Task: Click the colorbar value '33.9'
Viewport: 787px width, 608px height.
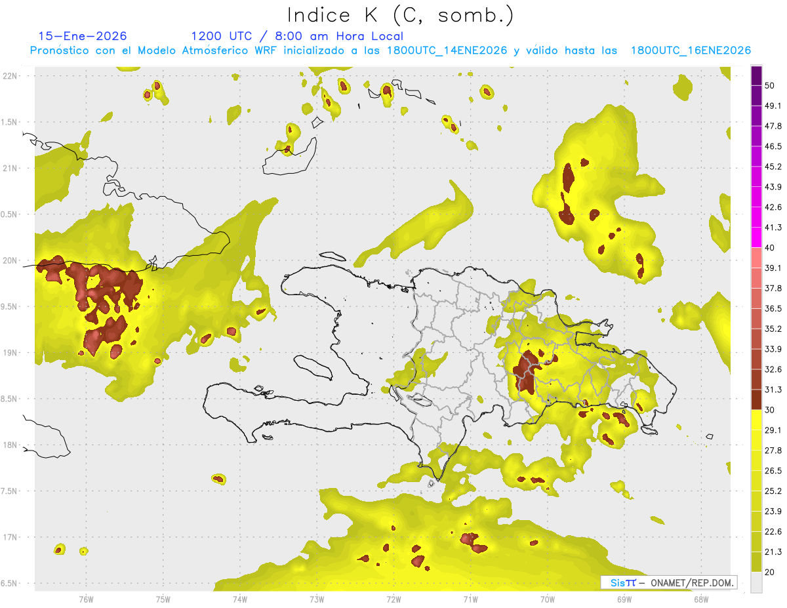Action: pyautogui.click(x=773, y=349)
